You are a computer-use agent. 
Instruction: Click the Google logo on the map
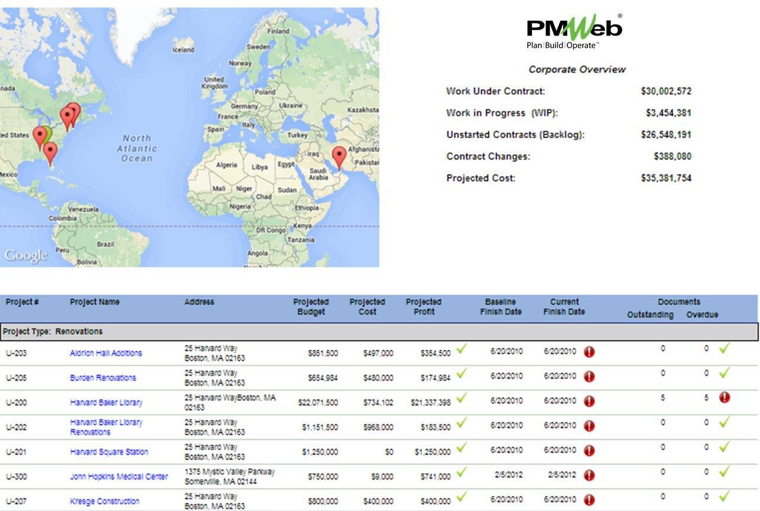pos(26,255)
